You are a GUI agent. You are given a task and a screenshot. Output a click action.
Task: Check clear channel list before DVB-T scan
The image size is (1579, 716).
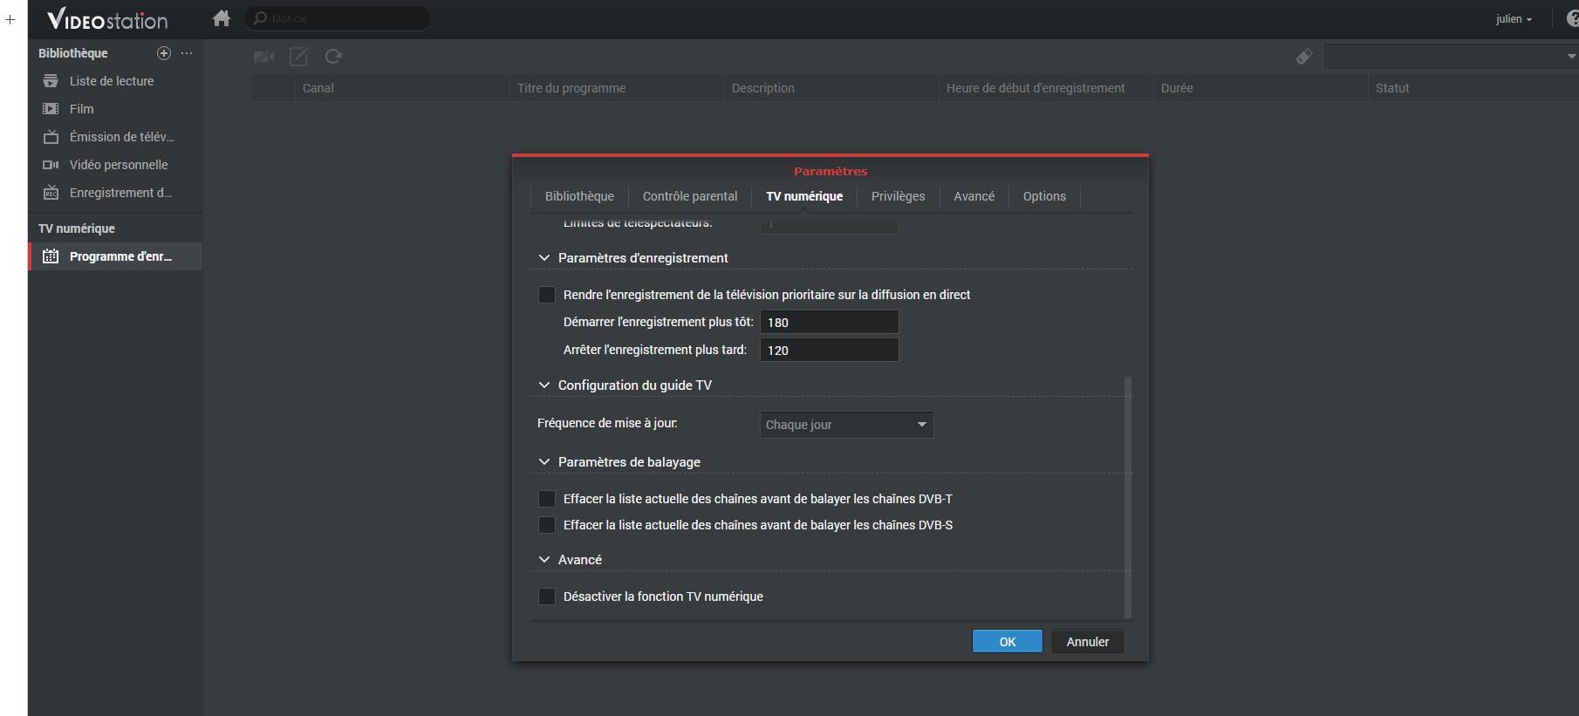(x=547, y=499)
